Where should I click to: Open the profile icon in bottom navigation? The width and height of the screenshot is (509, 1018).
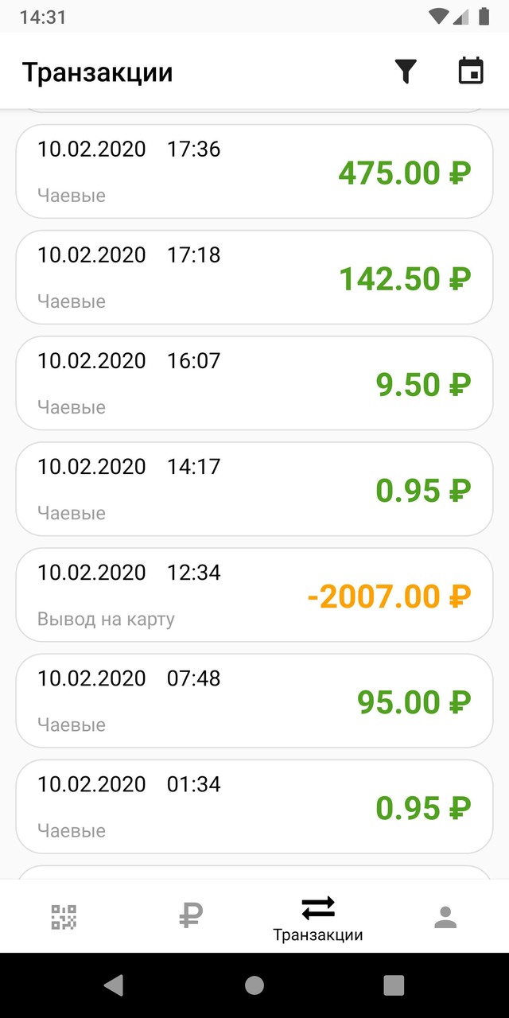point(446,915)
